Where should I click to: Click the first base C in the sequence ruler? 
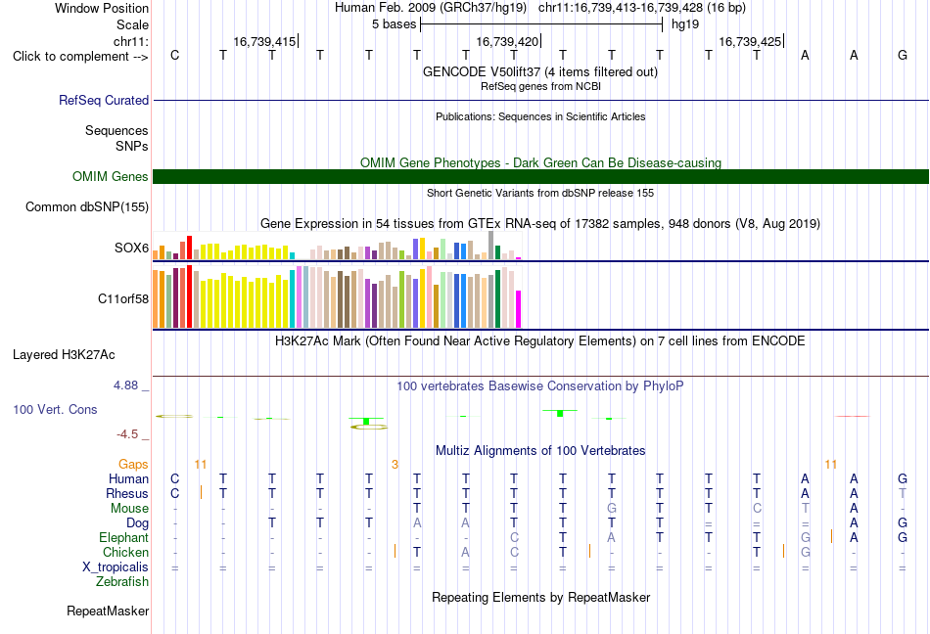coord(174,55)
